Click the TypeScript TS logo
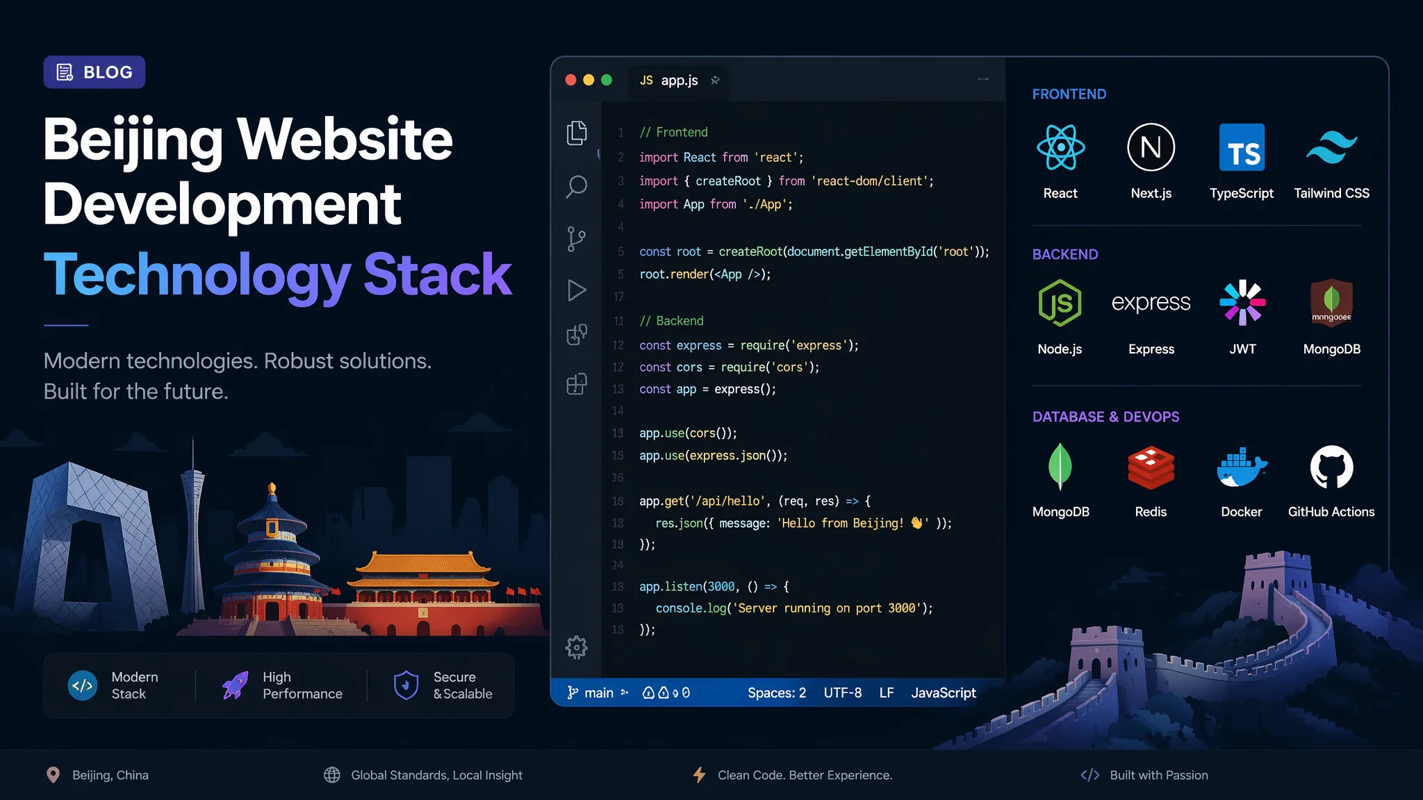This screenshot has height=800, width=1423. (x=1242, y=147)
